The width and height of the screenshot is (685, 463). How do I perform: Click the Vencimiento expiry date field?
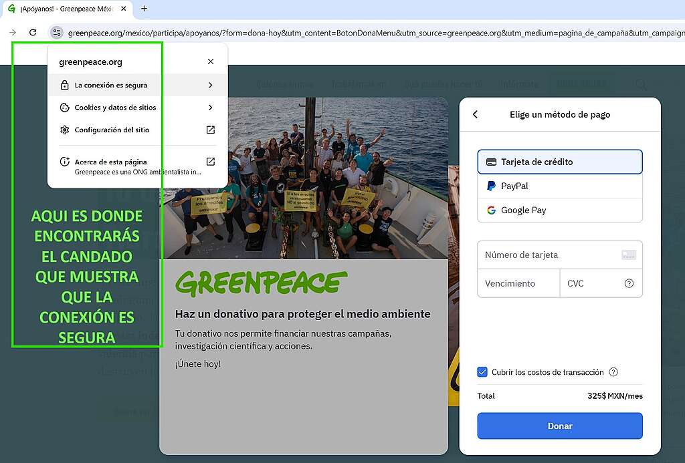517,283
